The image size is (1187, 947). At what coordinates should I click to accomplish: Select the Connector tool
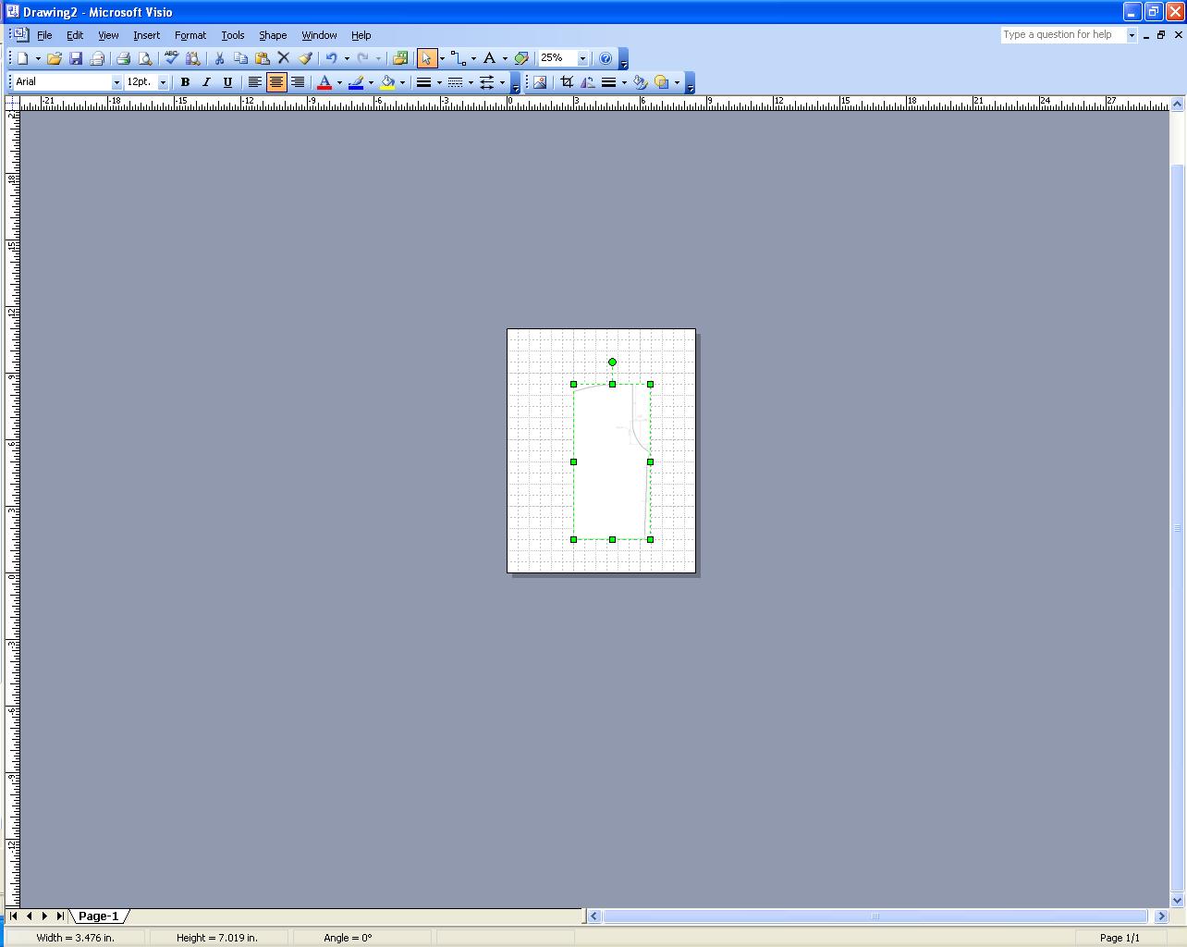[459, 58]
